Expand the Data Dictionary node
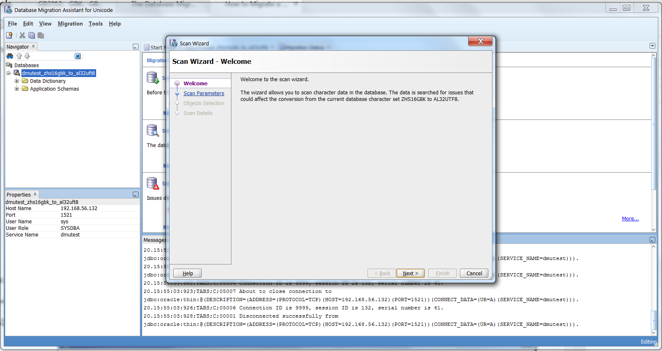The height and width of the screenshot is (351, 662). pos(17,81)
